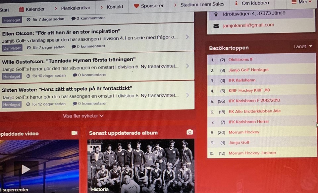Click the Sponsorer heart icon
The height and width of the screenshot is (193, 318).
136,6
